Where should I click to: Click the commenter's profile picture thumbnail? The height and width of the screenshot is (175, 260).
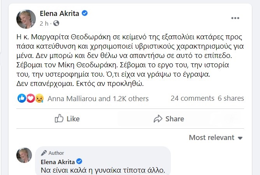point(24,155)
